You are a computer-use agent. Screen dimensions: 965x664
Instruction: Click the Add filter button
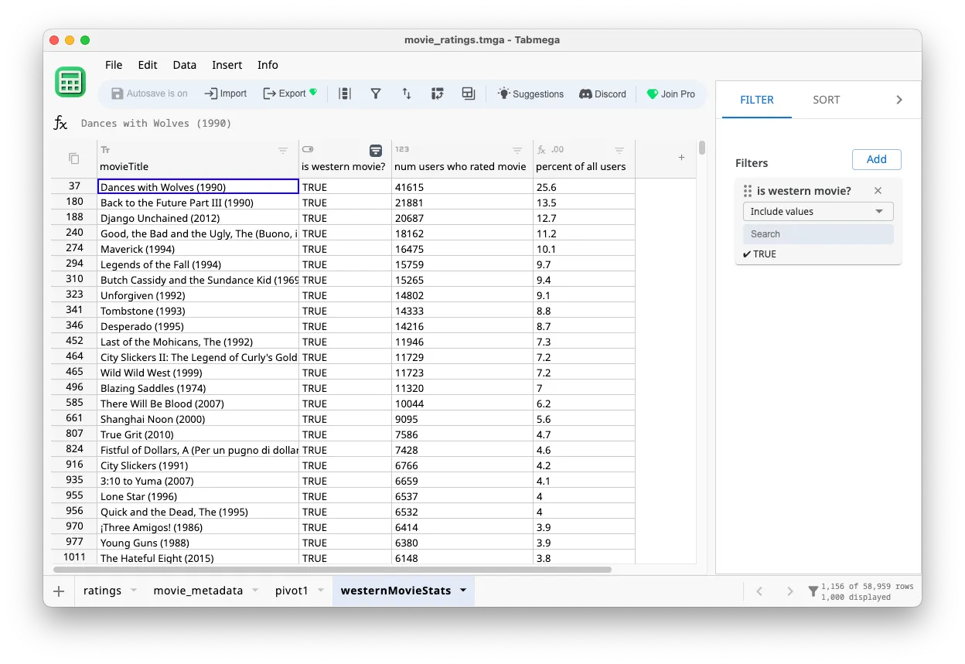tap(876, 159)
